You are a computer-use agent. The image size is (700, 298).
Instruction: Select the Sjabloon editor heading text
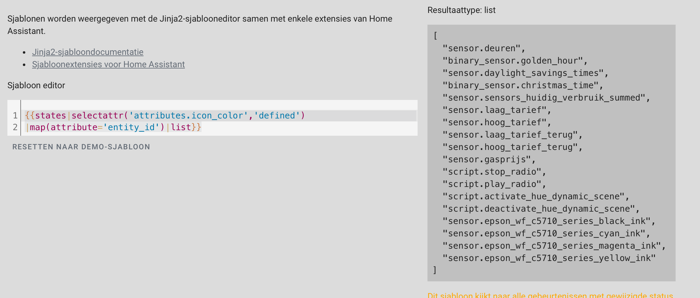pyautogui.click(x=36, y=85)
